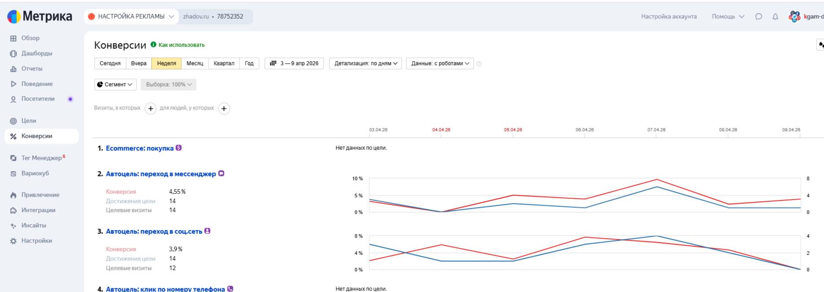Click the plus icon after 'для людей, у которых'

(x=224, y=108)
